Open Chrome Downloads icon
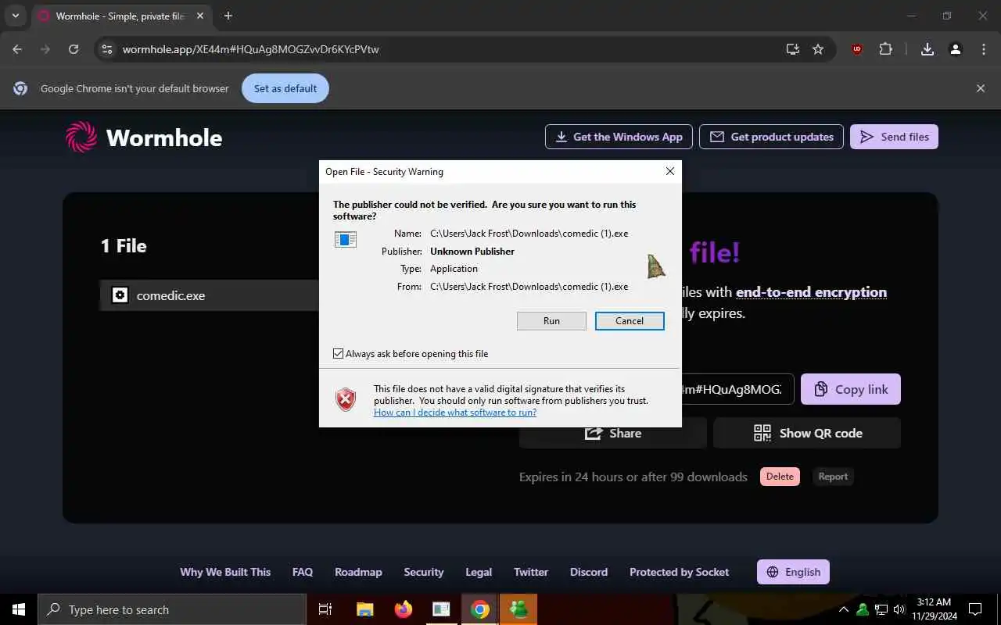 coord(927,49)
